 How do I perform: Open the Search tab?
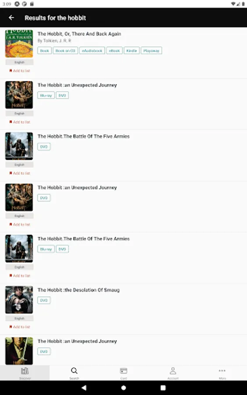[x=74, y=373]
